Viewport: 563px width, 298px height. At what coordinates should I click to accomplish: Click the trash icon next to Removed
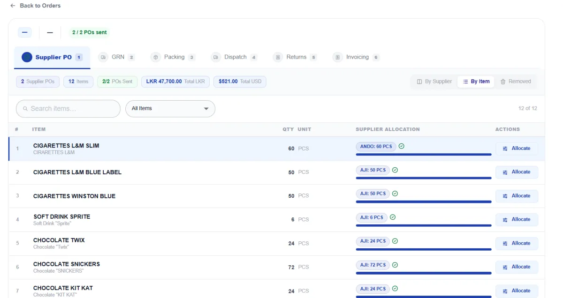click(x=503, y=82)
